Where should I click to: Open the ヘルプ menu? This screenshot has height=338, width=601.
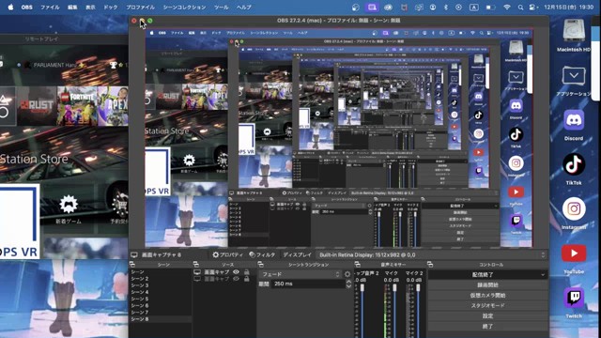(244, 8)
